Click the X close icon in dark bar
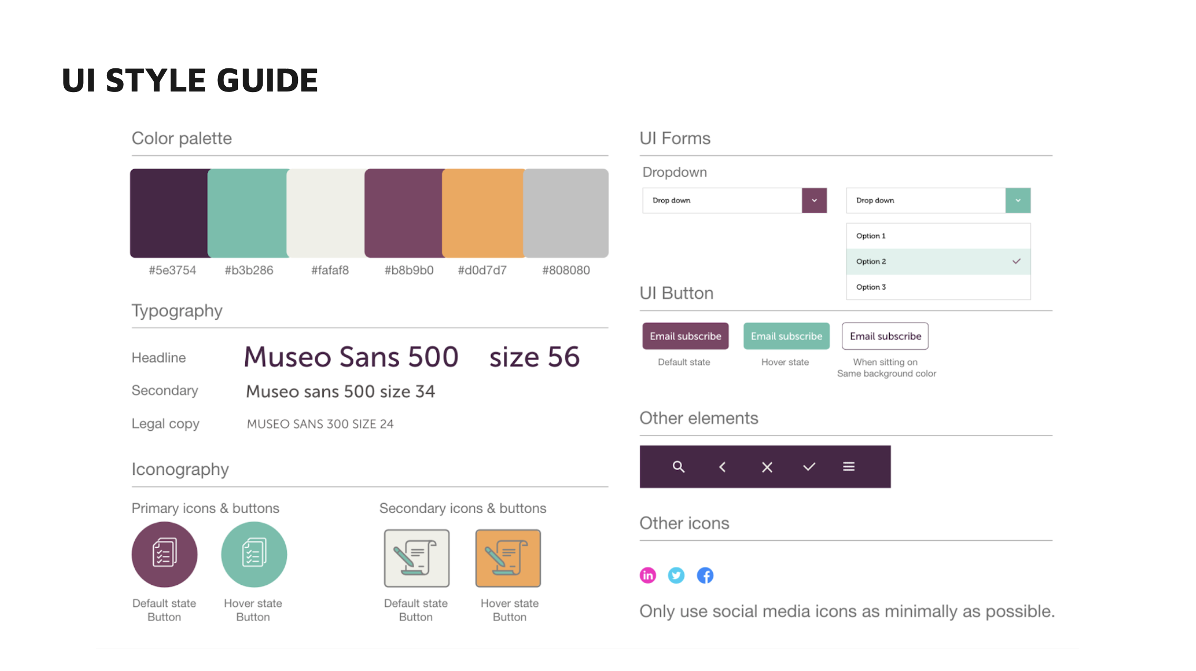Screen dimensions: 1196x671 tap(766, 466)
